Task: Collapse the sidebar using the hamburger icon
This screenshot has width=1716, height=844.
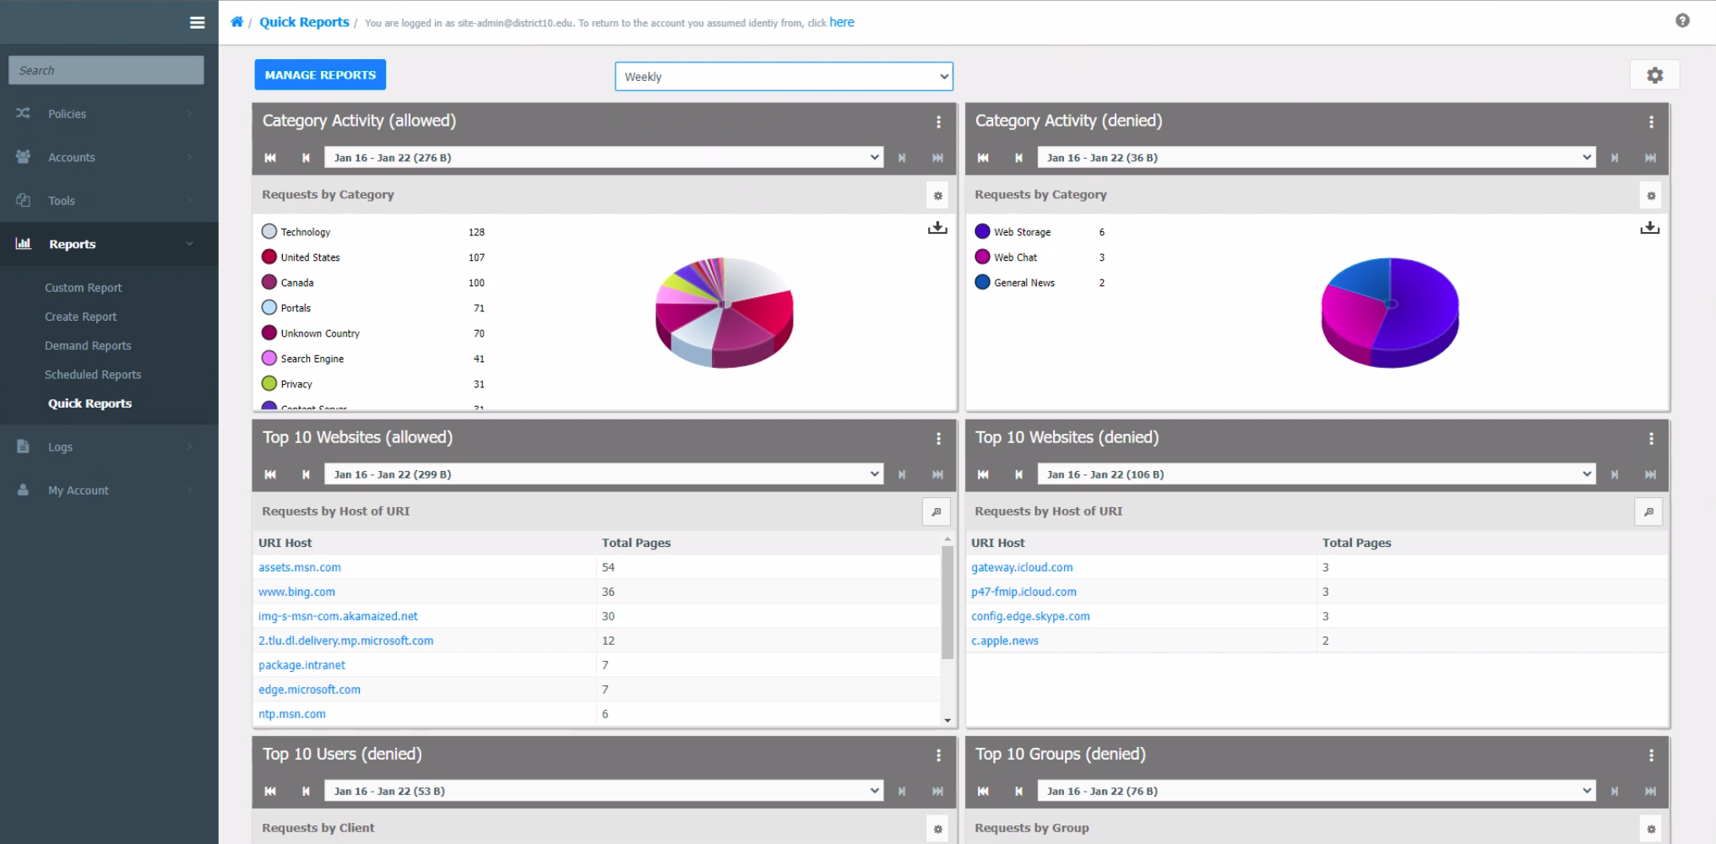Action: (197, 22)
